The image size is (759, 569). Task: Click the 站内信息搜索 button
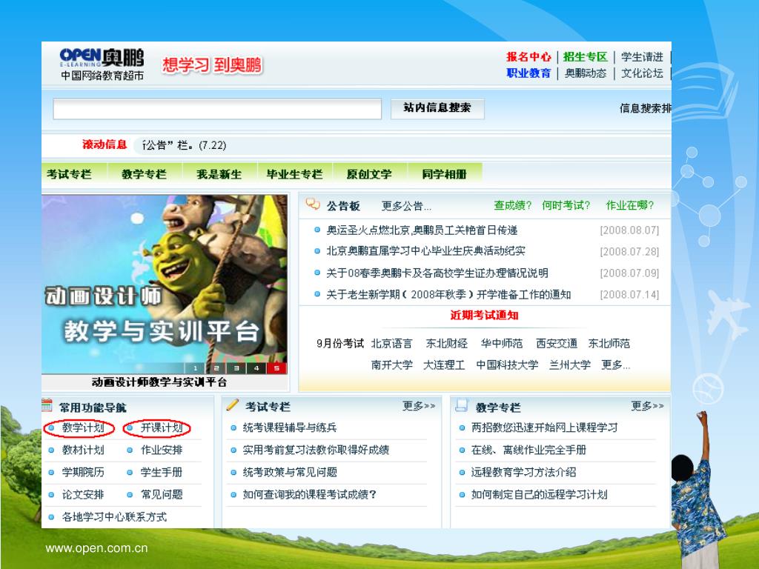(437, 108)
